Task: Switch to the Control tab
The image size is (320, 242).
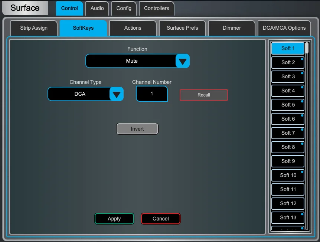Action: click(x=69, y=9)
